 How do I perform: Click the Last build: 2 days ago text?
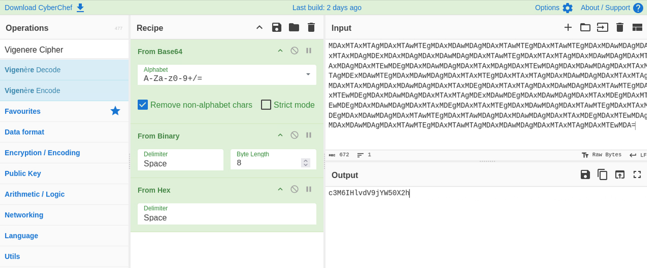(x=327, y=7)
